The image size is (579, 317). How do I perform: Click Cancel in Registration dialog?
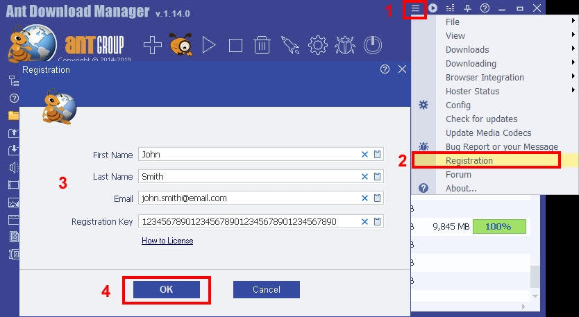(266, 290)
